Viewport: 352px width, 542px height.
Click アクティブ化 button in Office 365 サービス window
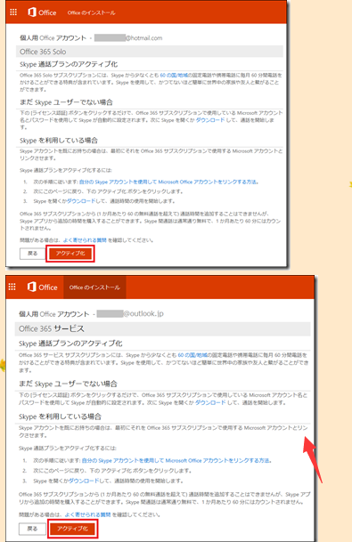coord(72,529)
